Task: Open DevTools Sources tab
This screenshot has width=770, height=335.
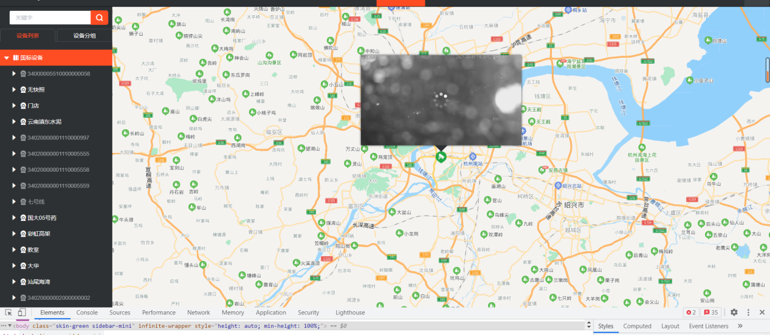Action: pos(120,313)
